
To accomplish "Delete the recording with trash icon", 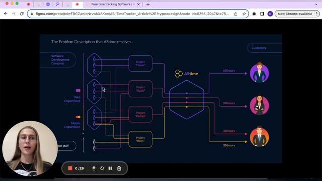I will tap(119, 168).
